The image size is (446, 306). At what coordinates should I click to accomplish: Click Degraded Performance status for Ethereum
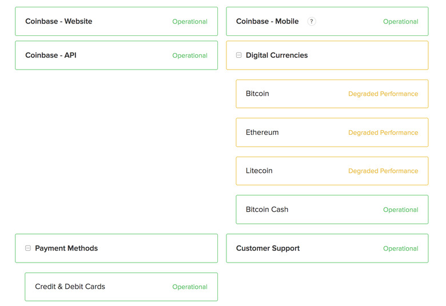(x=383, y=132)
